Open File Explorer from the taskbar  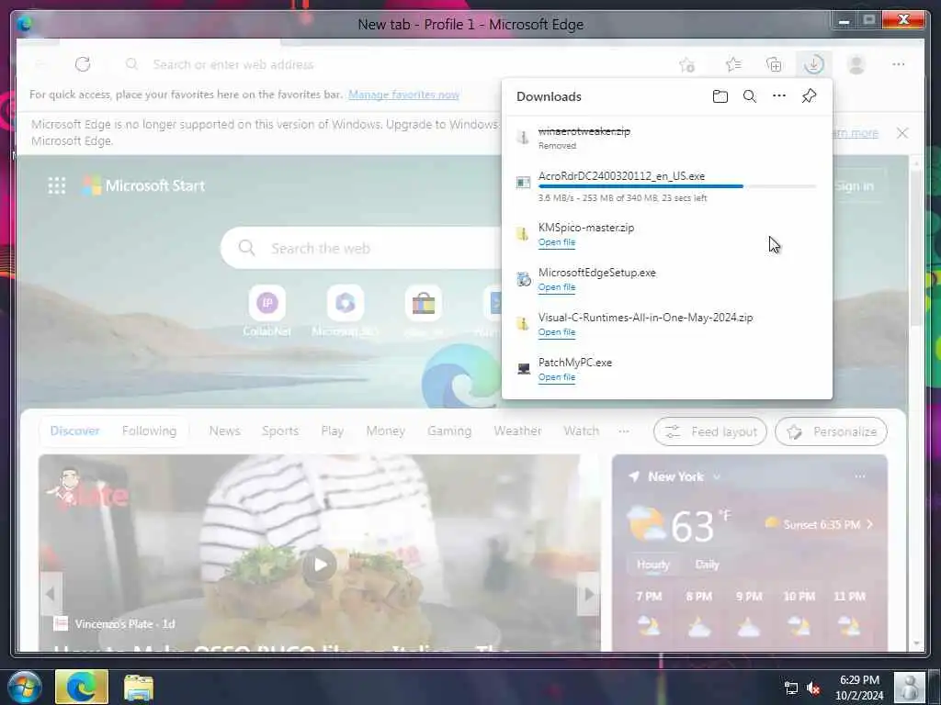point(139,687)
